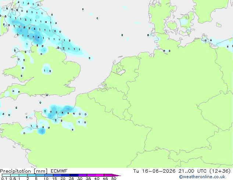Click the '(12+36)' forecast run label
The height and width of the screenshot is (180, 233).
pyautogui.click(x=220, y=171)
